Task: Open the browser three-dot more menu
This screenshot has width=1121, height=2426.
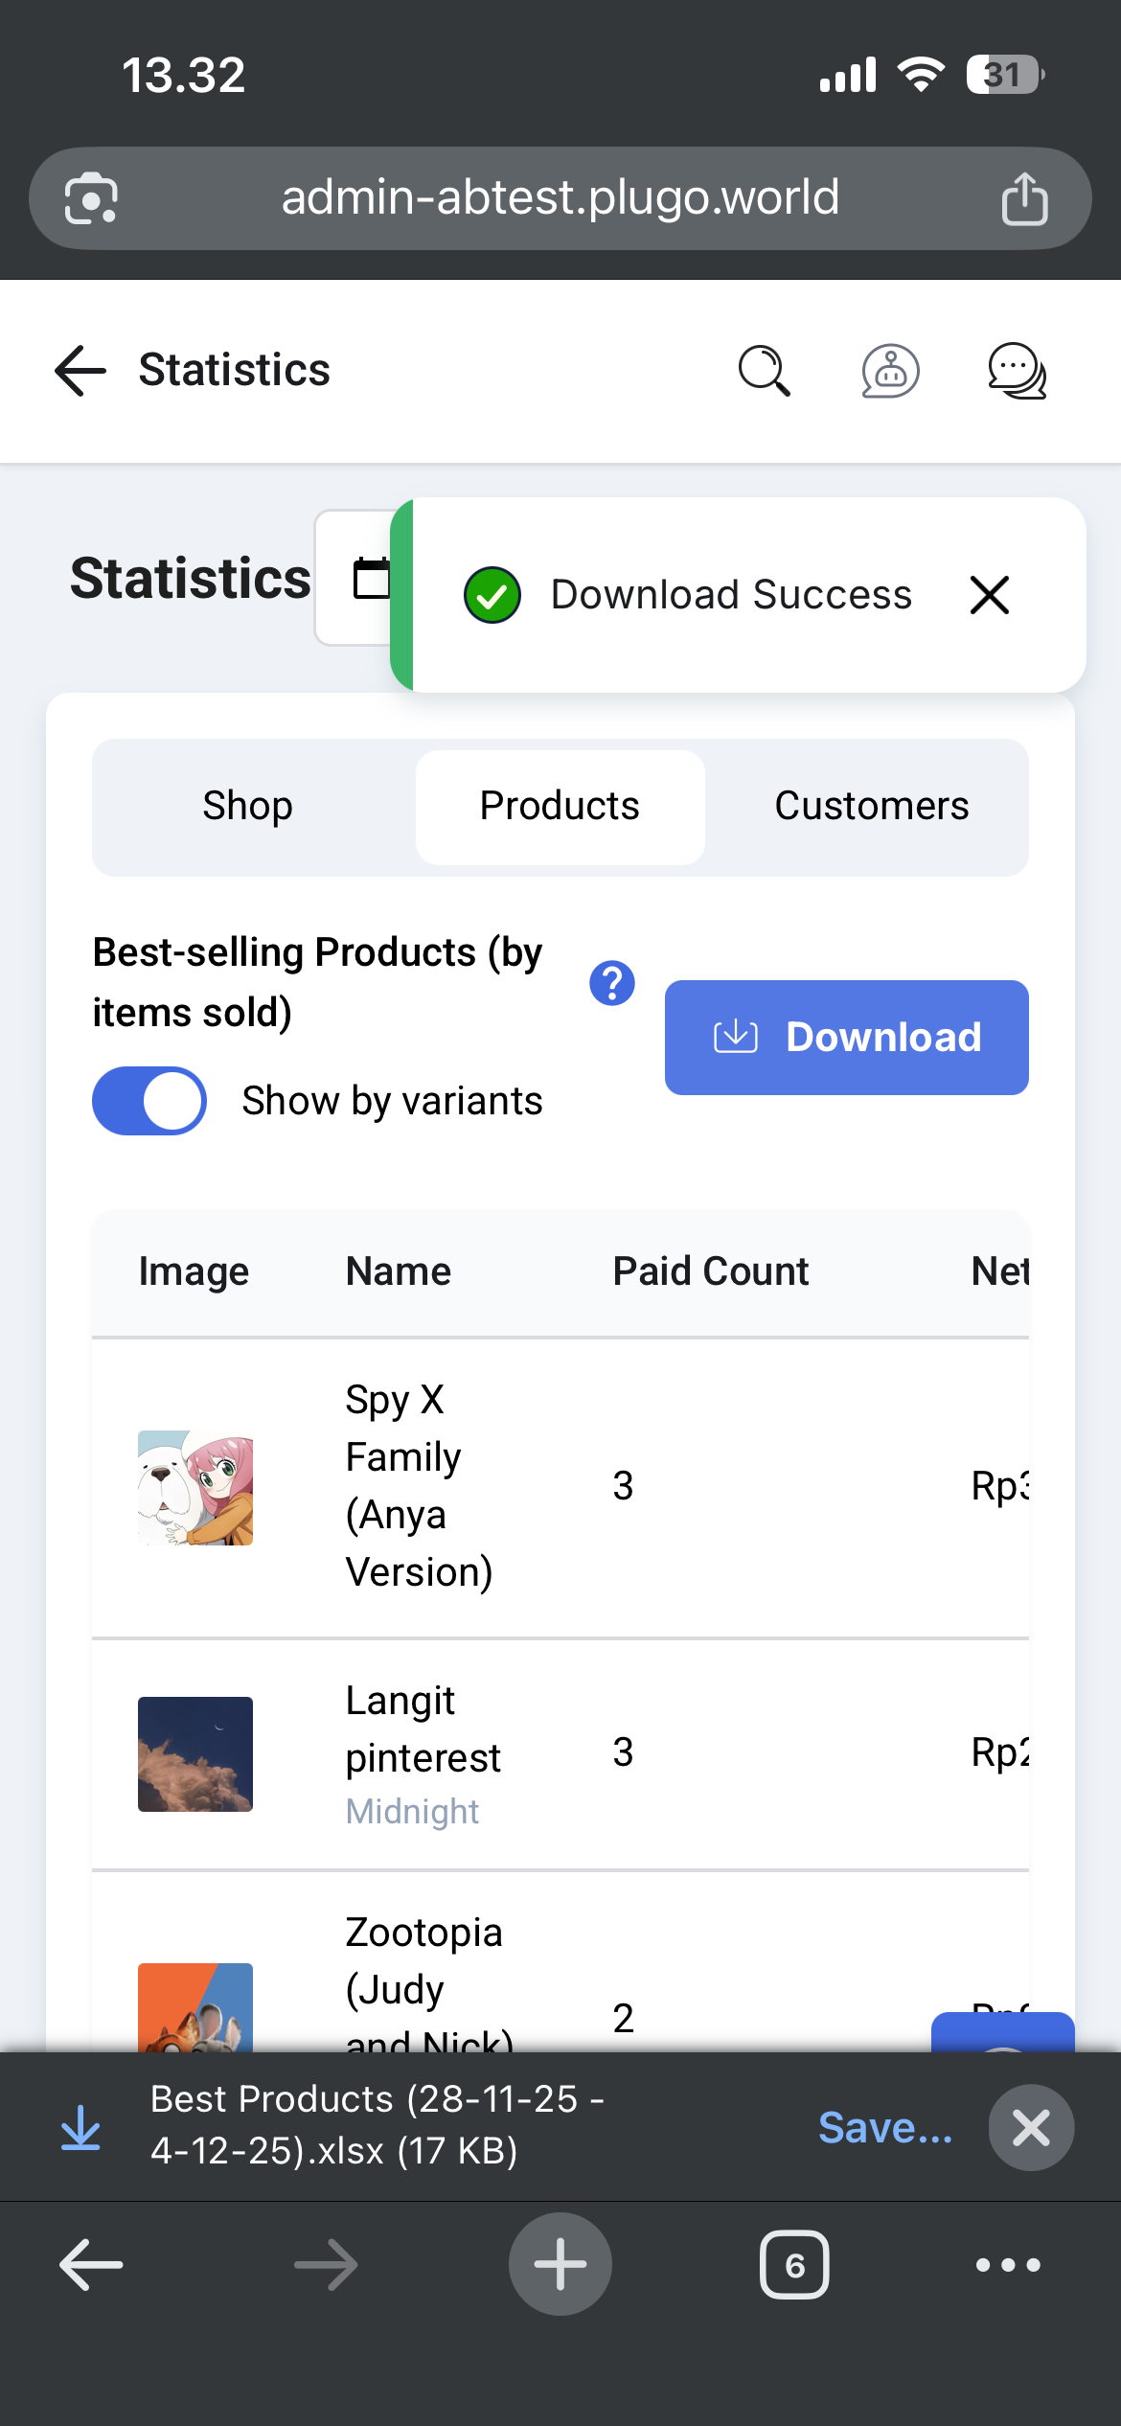Action: tap(1007, 2265)
